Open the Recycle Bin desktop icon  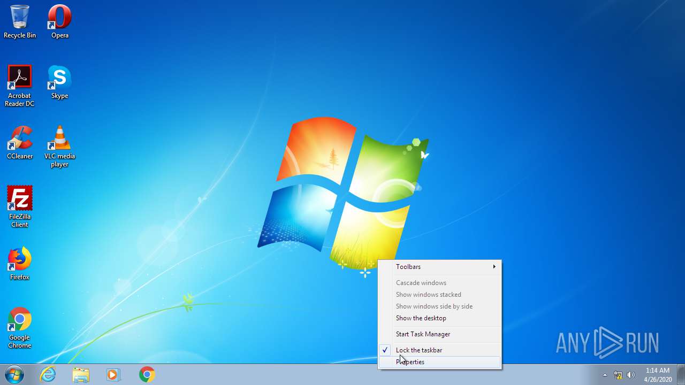[x=20, y=22]
